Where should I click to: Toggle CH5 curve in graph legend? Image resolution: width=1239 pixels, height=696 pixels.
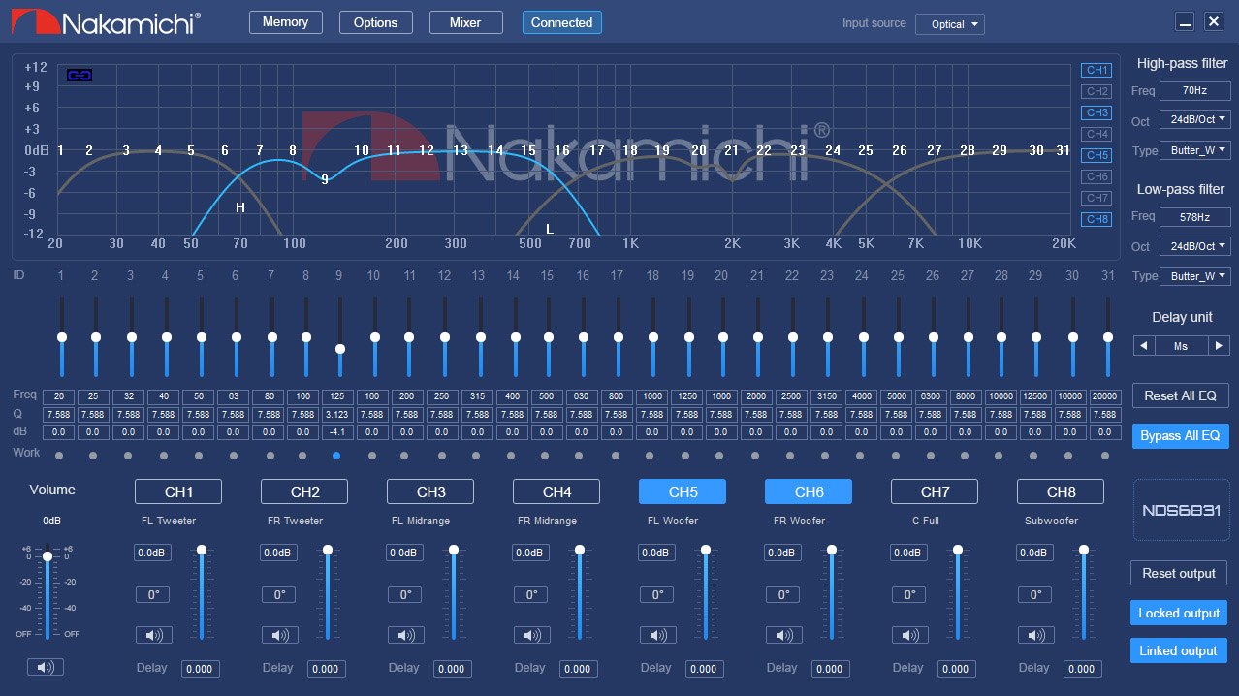[x=1096, y=155]
